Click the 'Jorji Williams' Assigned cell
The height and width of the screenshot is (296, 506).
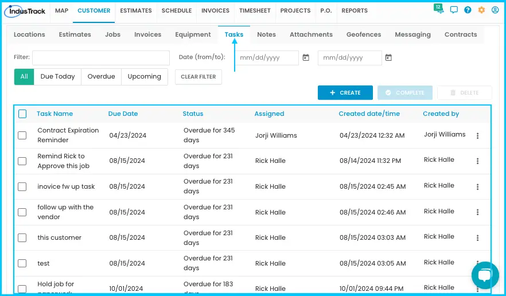tap(276, 135)
